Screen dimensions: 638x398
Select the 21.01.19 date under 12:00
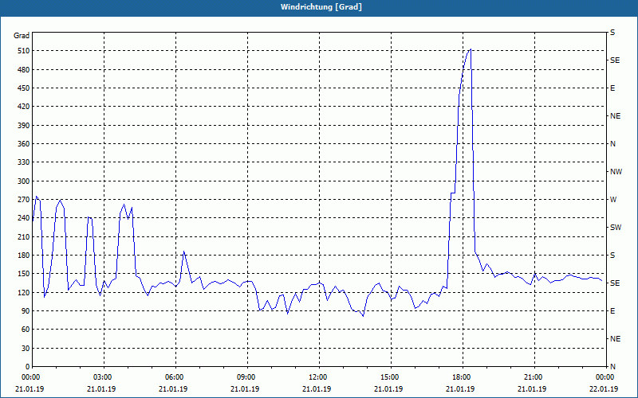tap(317, 389)
